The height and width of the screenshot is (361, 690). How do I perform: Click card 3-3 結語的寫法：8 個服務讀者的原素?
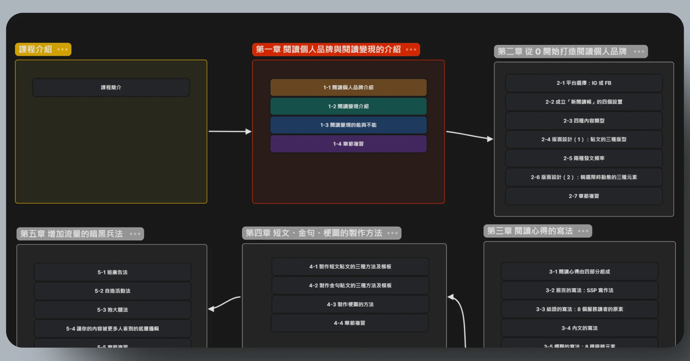579,309
